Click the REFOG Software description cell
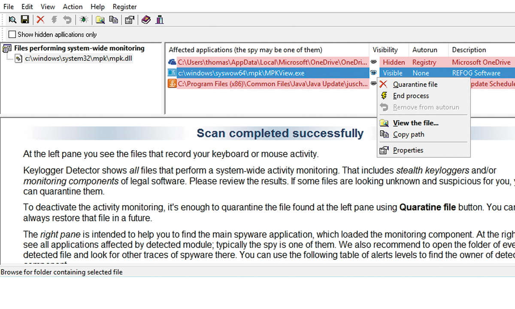This screenshot has width=515, height=309. [x=476, y=73]
